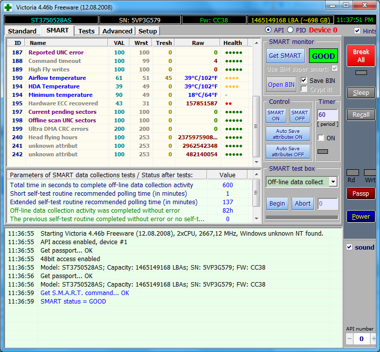Click Abort in SMART test box

(x=302, y=203)
